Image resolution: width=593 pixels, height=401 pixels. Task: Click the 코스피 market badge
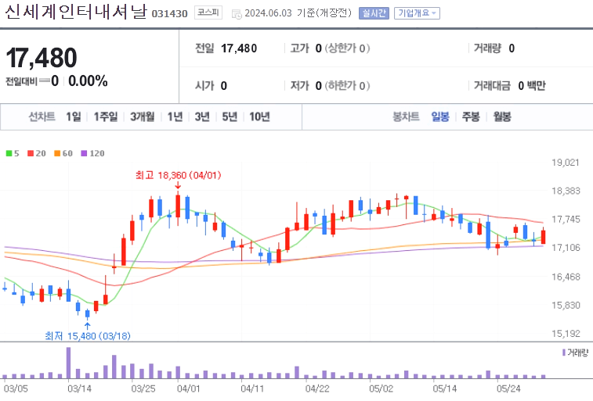pyautogui.click(x=208, y=13)
